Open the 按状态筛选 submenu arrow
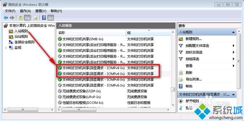Screen dimensions: 244x121 234,52
